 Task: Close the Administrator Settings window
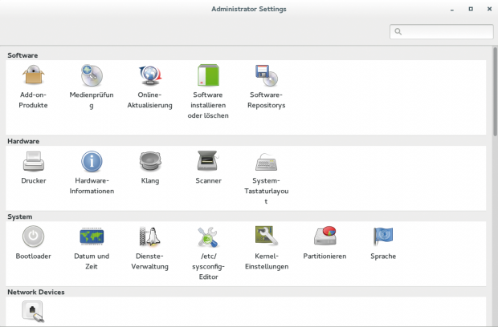click(489, 9)
